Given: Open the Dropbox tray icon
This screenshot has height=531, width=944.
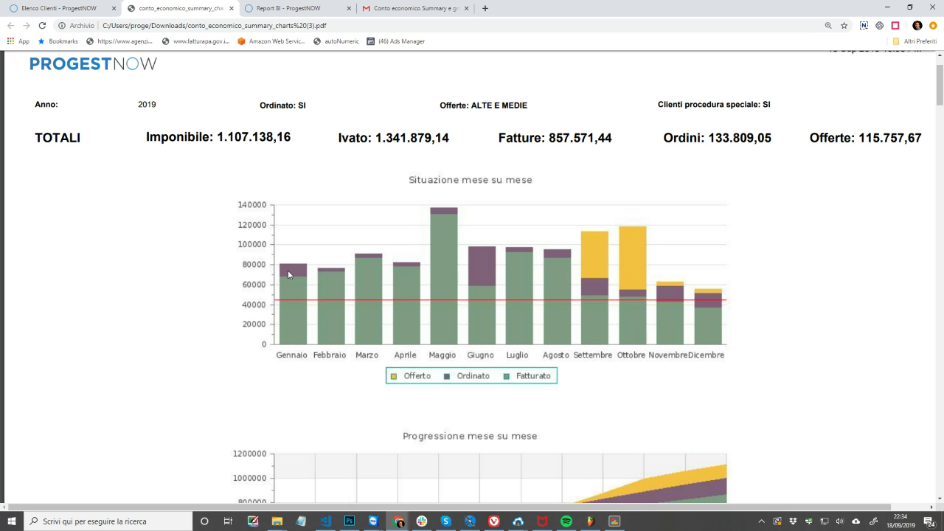Looking at the screenshot, I should (x=793, y=521).
